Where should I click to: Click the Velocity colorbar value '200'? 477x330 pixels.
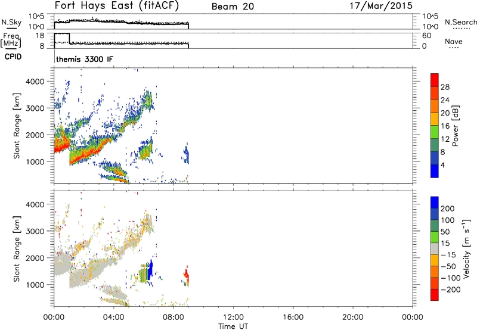click(448, 208)
